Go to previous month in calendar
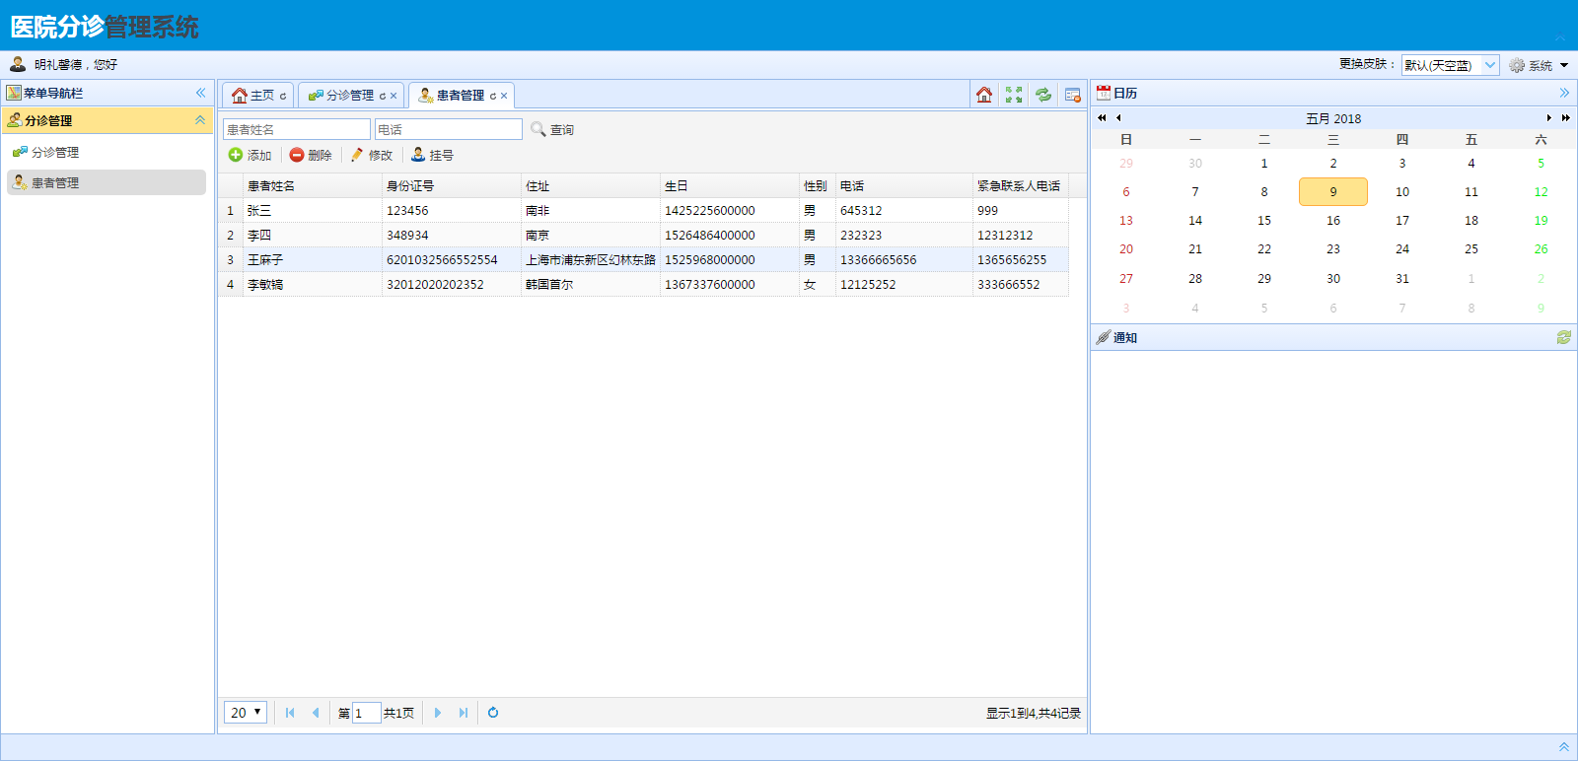The image size is (1578, 761). [1118, 118]
